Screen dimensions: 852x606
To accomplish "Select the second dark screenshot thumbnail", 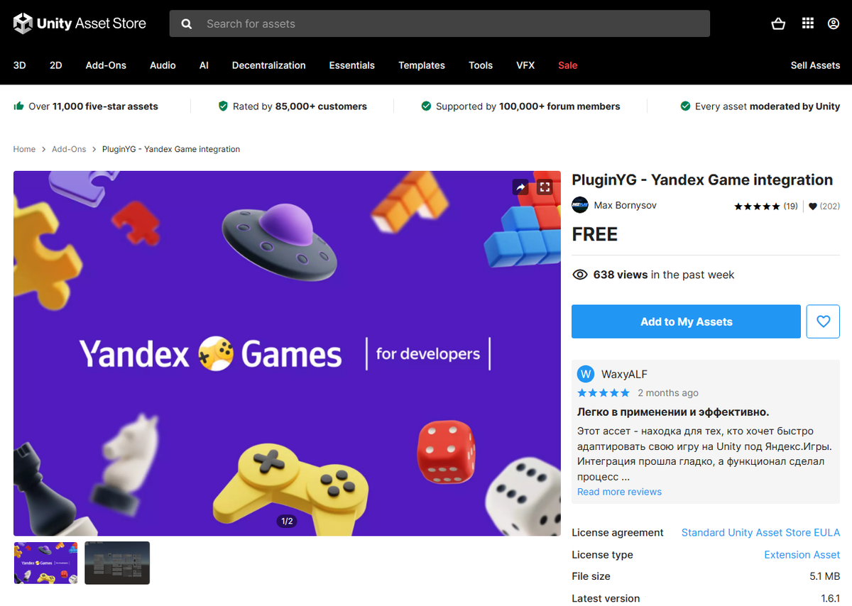I will point(117,563).
